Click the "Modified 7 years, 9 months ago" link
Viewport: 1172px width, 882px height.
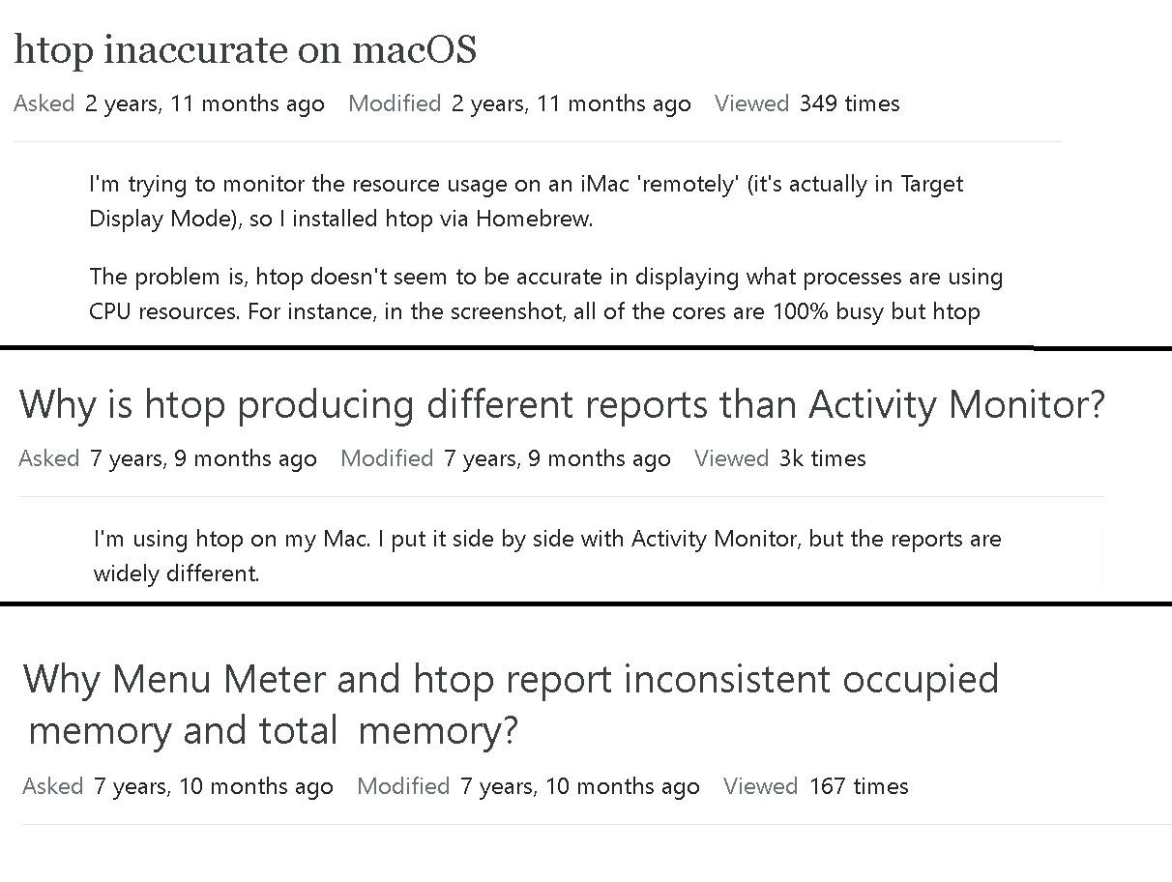coord(505,458)
